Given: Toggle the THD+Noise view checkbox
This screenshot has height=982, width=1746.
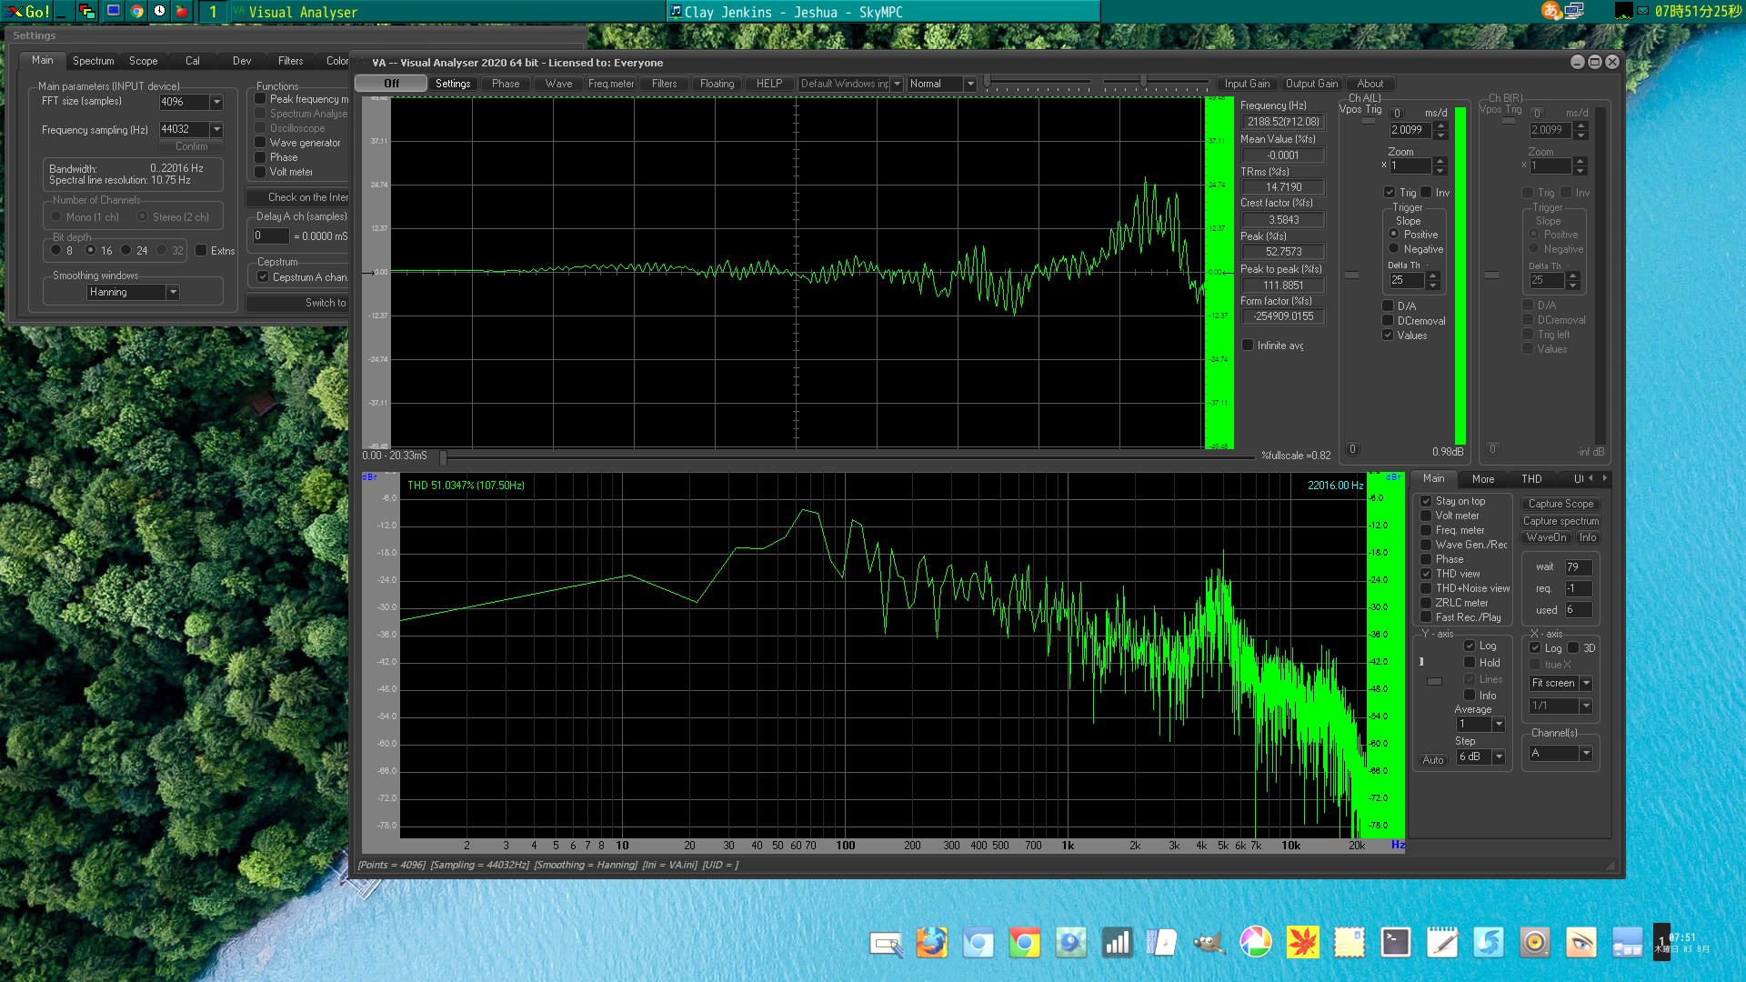Looking at the screenshot, I should pos(1426,588).
